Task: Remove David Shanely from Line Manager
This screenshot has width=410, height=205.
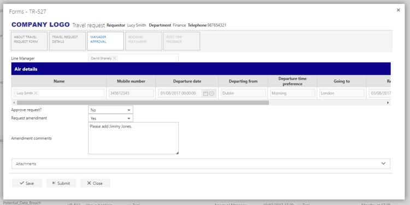Action: (x=115, y=58)
